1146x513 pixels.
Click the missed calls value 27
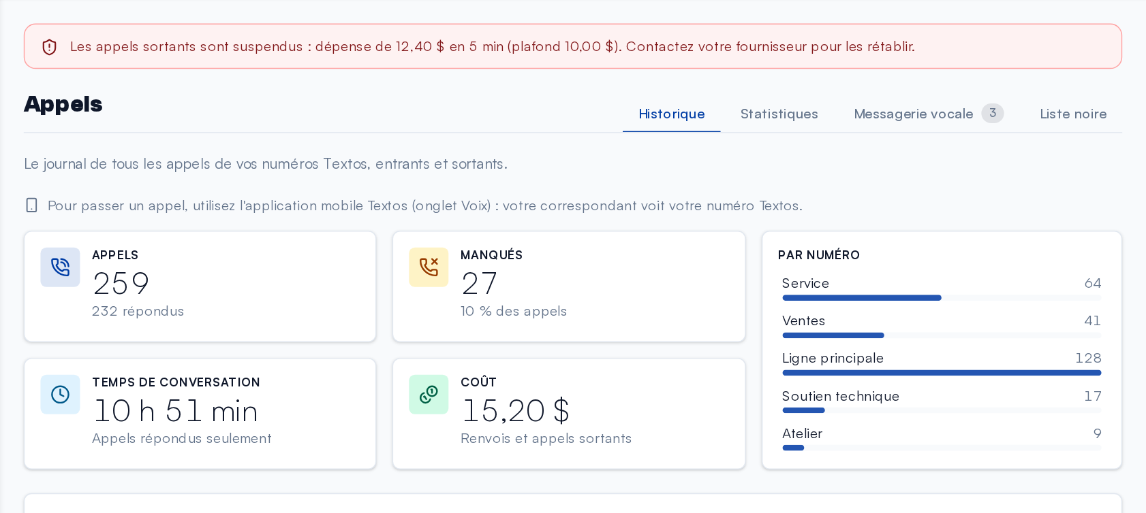(479, 283)
